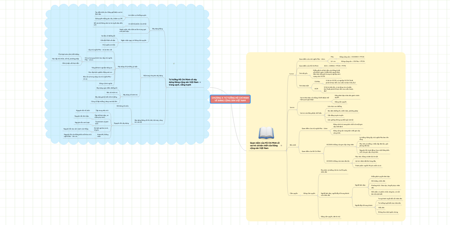The image size is (450, 225).
Task: Click the 'HCM' node under 'Tính khác biệt'
Action: (315, 88)
